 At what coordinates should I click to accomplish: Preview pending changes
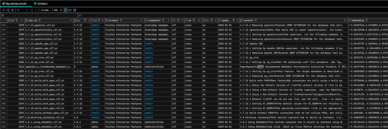coord(31,10)
